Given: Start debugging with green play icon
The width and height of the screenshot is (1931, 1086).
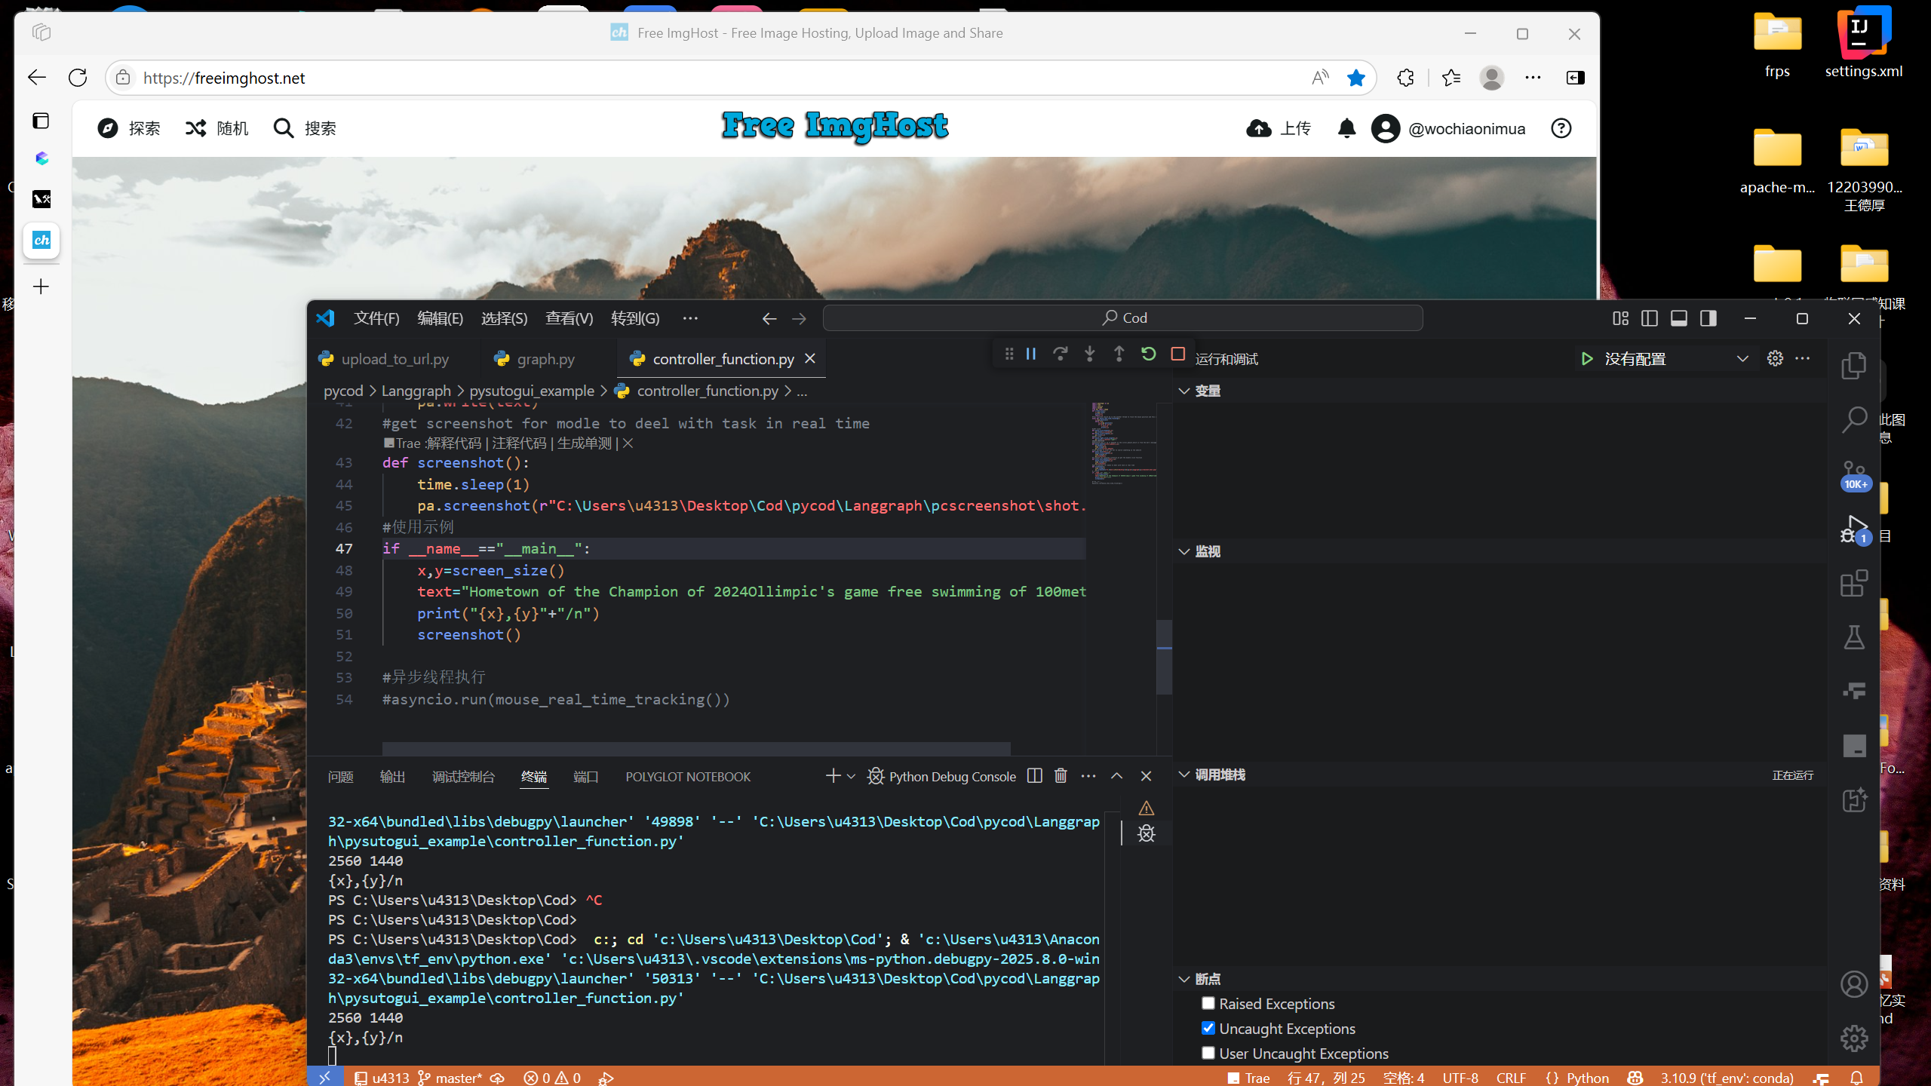Looking at the screenshot, I should tap(1587, 359).
